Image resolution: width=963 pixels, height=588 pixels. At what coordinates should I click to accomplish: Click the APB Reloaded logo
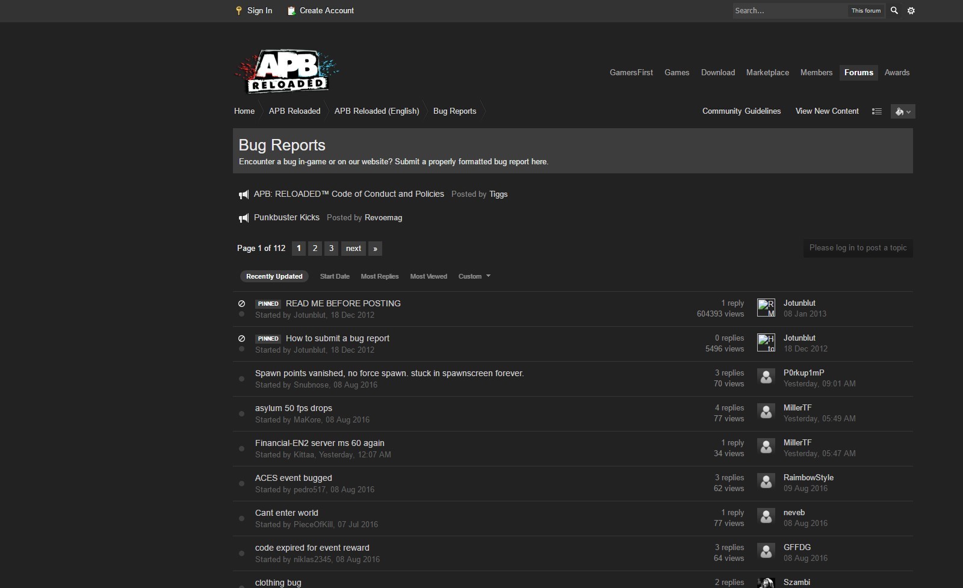pyautogui.click(x=286, y=71)
